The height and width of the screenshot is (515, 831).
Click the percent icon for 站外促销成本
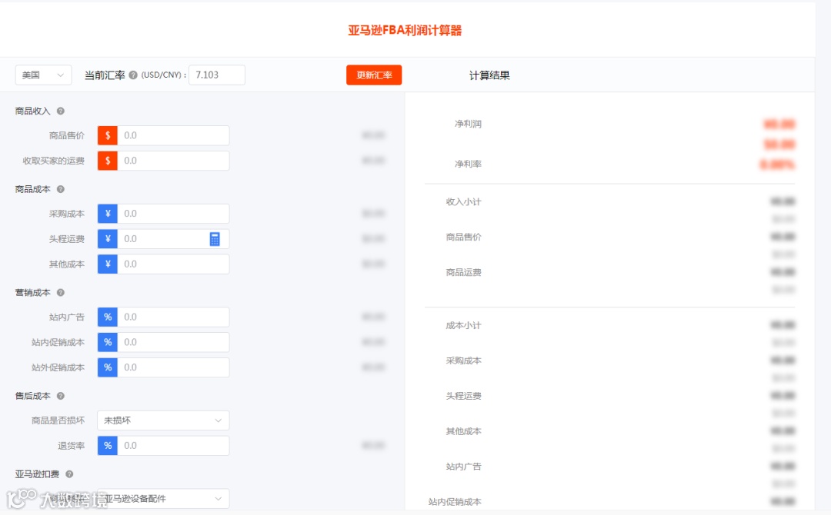(x=108, y=368)
